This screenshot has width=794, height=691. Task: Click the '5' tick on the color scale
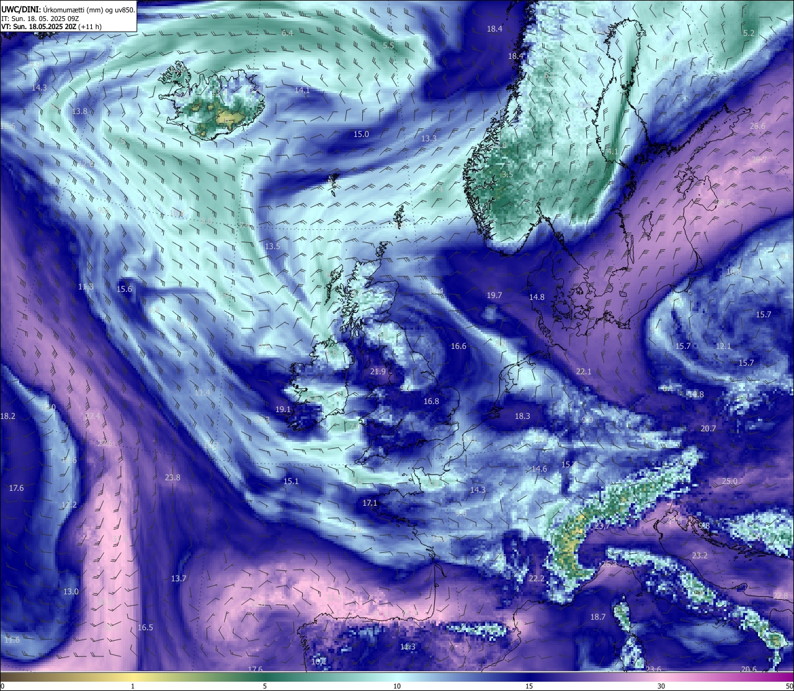(265, 686)
